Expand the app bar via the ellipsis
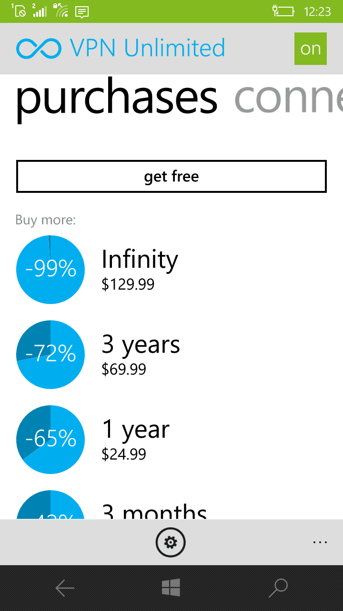This screenshot has width=343, height=611. (x=320, y=542)
